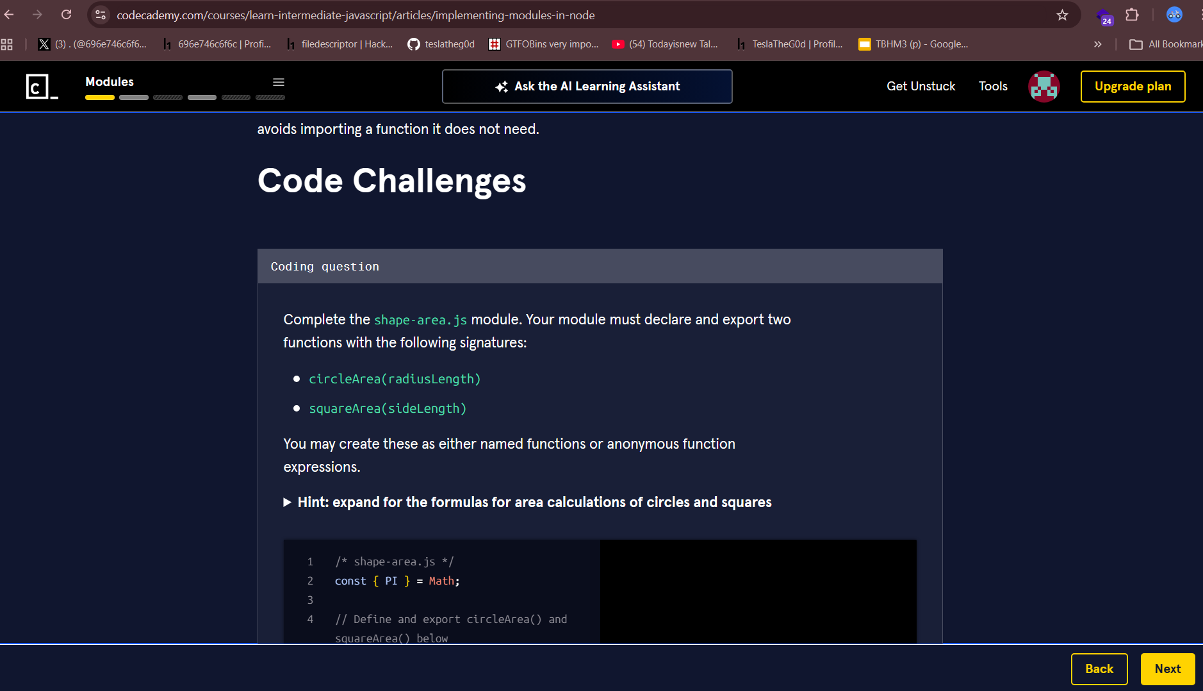
Task: Click the site information icon in address bar
Action: coord(101,15)
